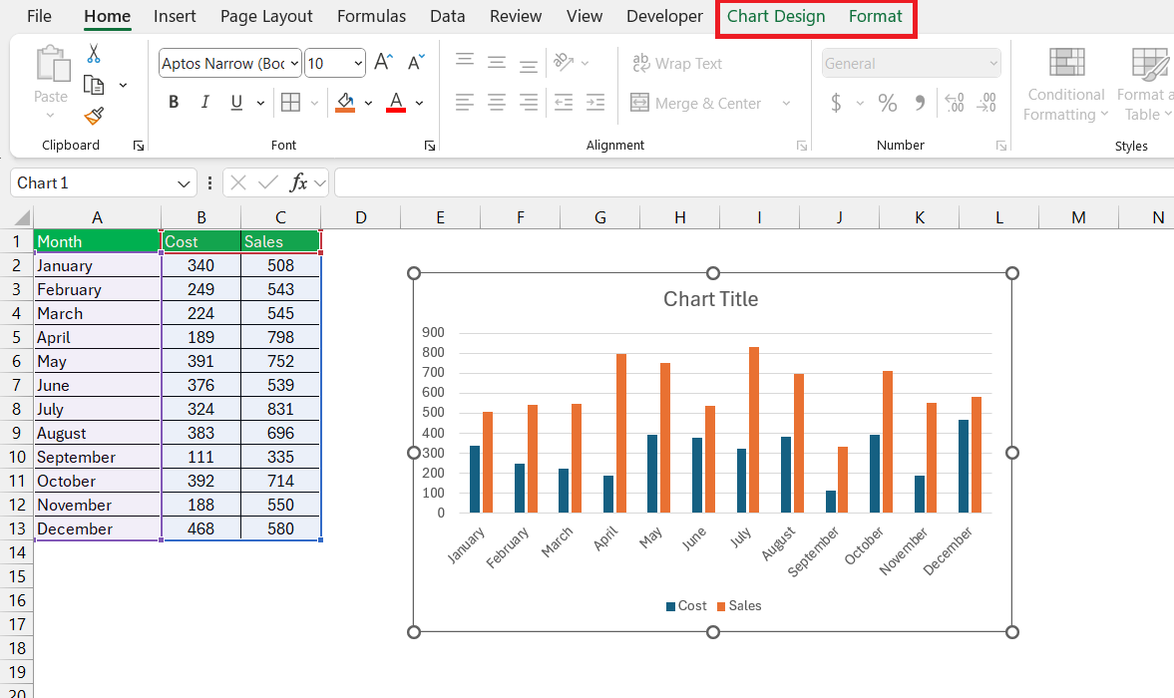Click Merge & Center button
Screen dimensions: 1174x698
695,104
